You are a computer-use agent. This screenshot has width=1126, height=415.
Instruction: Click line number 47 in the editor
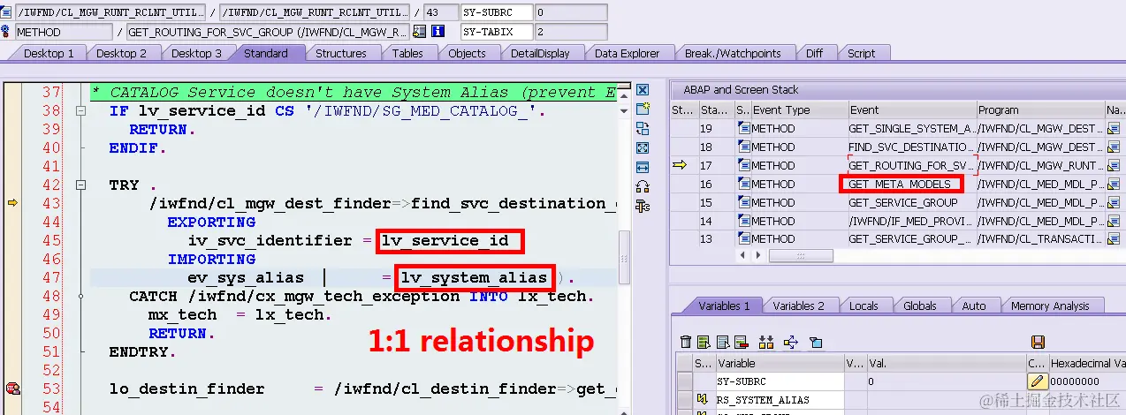pos(50,277)
